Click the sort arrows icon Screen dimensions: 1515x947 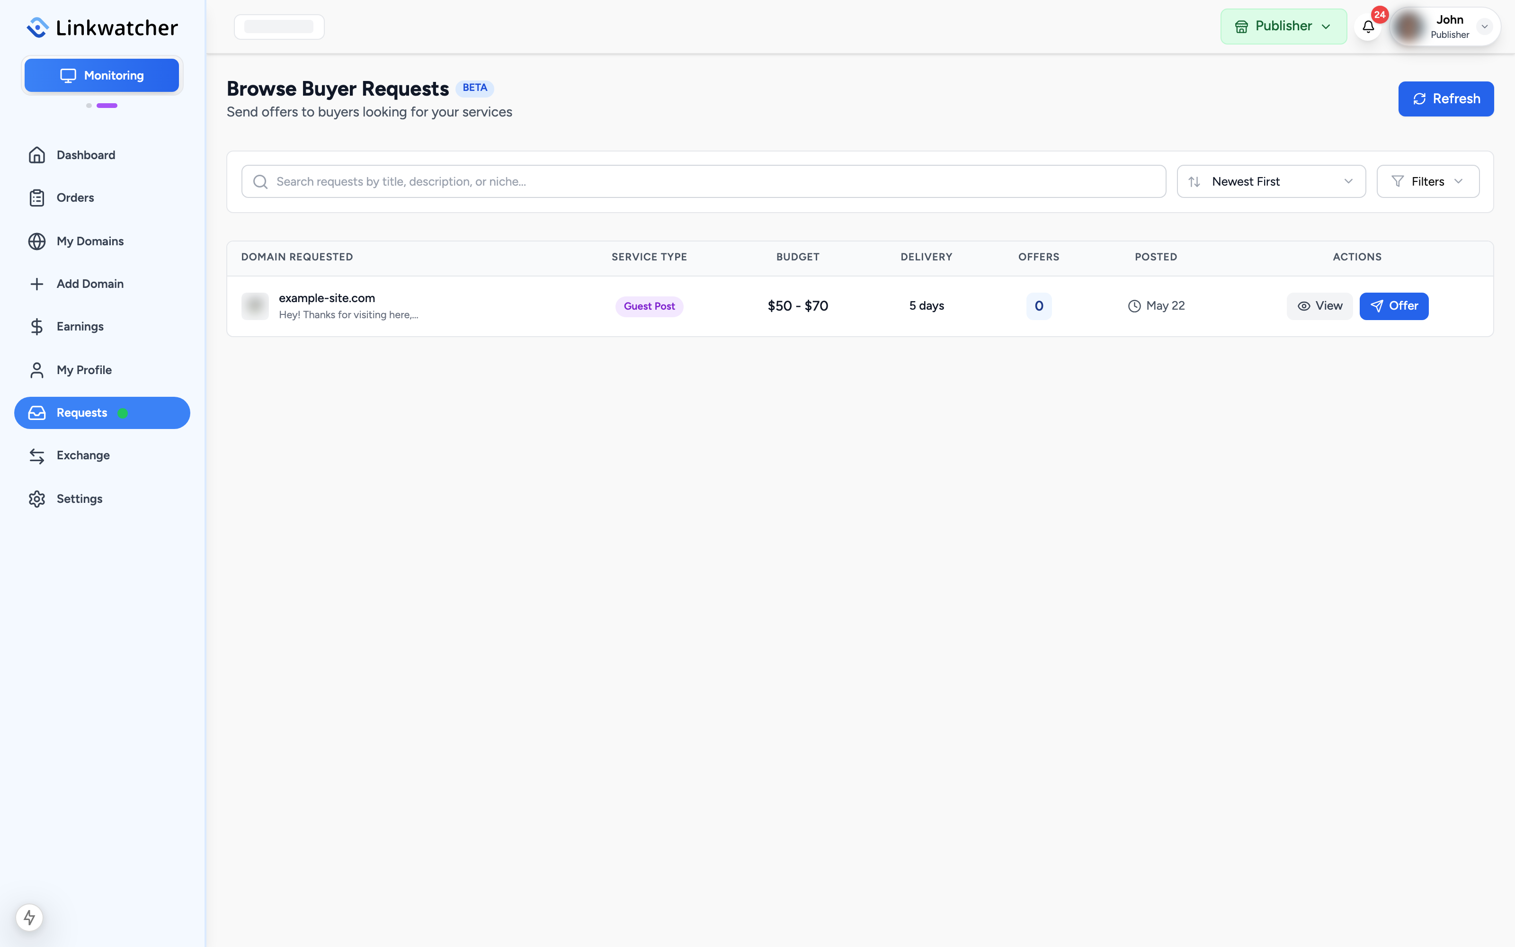(x=1194, y=182)
